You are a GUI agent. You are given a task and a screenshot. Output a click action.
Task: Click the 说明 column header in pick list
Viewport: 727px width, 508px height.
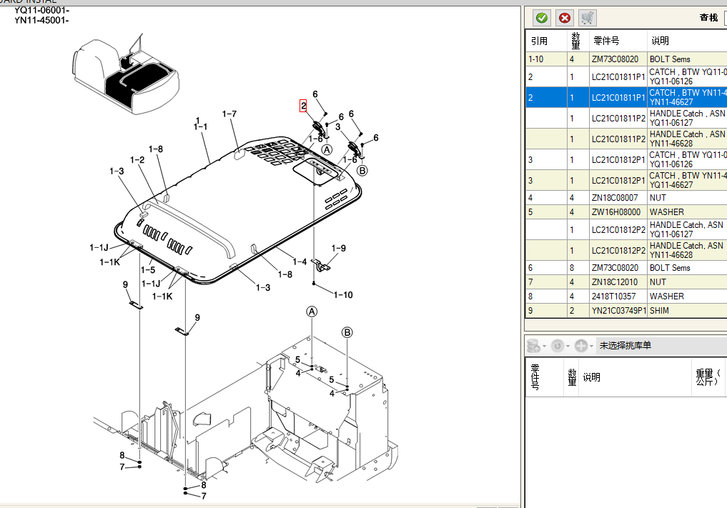pyautogui.click(x=634, y=377)
